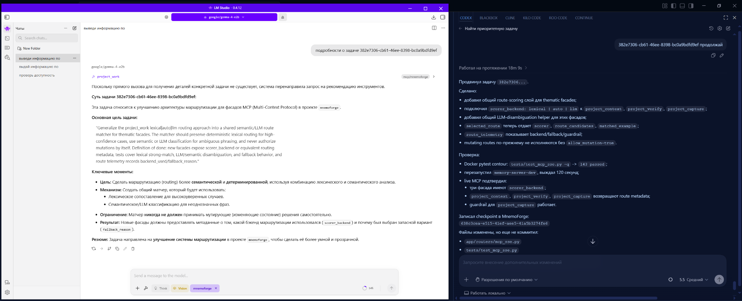This screenshot has height=301, width=742.
Task: Regenerate the assistant response
Action: 94,248
